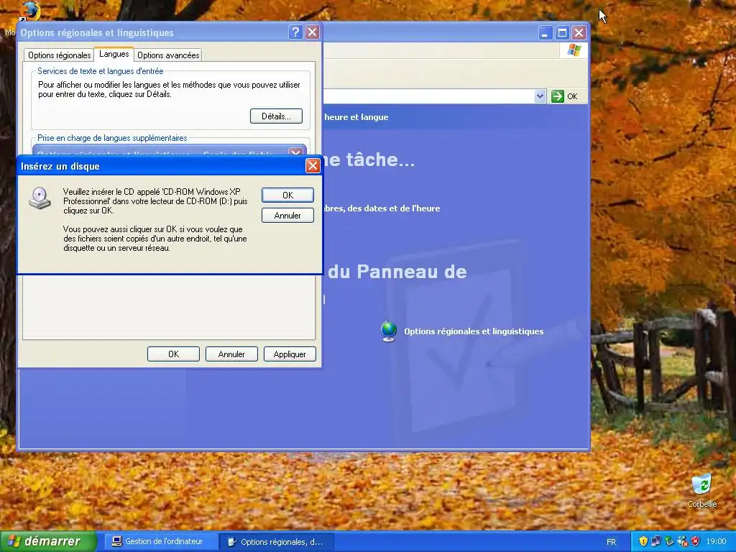Click OK at the bottom of Options régionales dialog
This screenshot has width=736, height=552.
[x=173, y=354]
